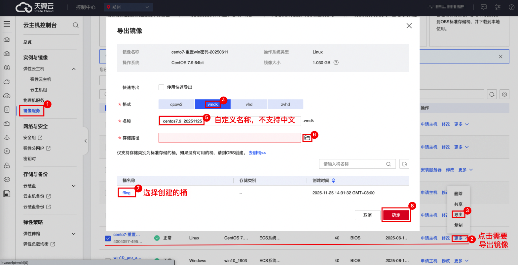
Task: Open the 郑州 region dropdown
Action: [x=129, y=7]
